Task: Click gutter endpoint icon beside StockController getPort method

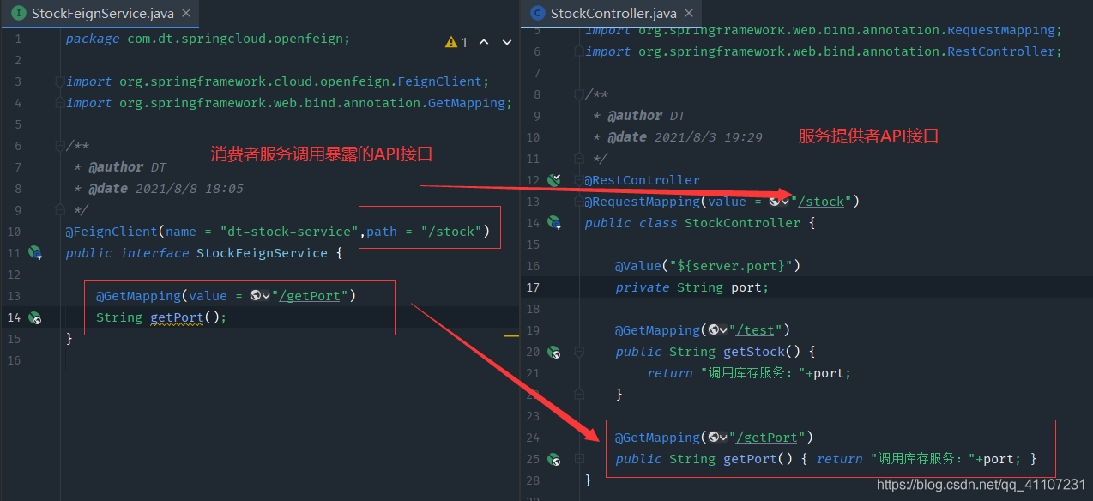Action: [554, 459]
